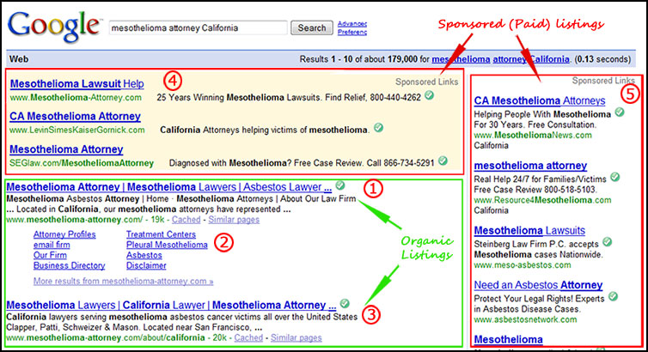Viewport: 648px width, 352px height.
Task: Click www.meso-asbestos.com URL text
Action: click(x=523, y=265)
